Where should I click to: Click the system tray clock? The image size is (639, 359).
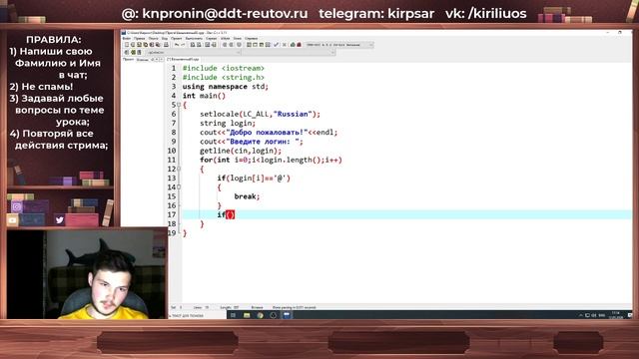(x=615, y=315)
